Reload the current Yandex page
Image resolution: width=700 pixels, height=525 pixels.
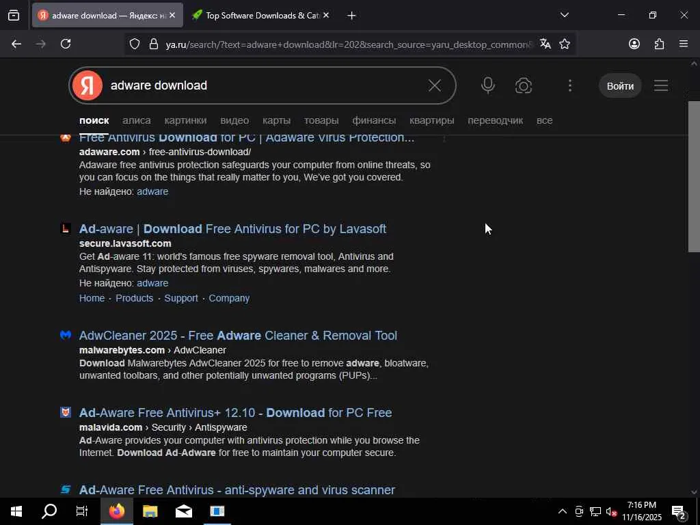point(66,44)
